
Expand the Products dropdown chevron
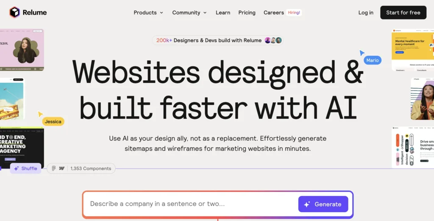click(161, 13)
